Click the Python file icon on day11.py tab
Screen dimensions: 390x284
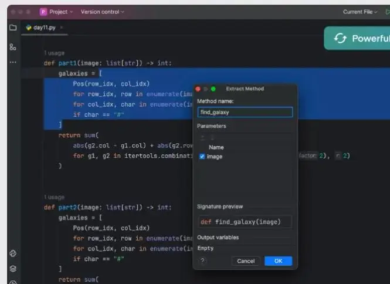[29, 28]
